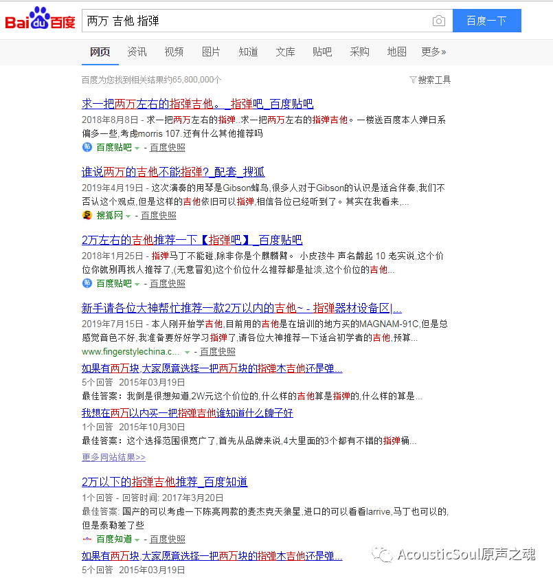Image resolution: width=553 pixels, height=578 pixels.
Task: Click result count text 百度为您找到相关结果约65,800,000个
Action: [151, 80]
